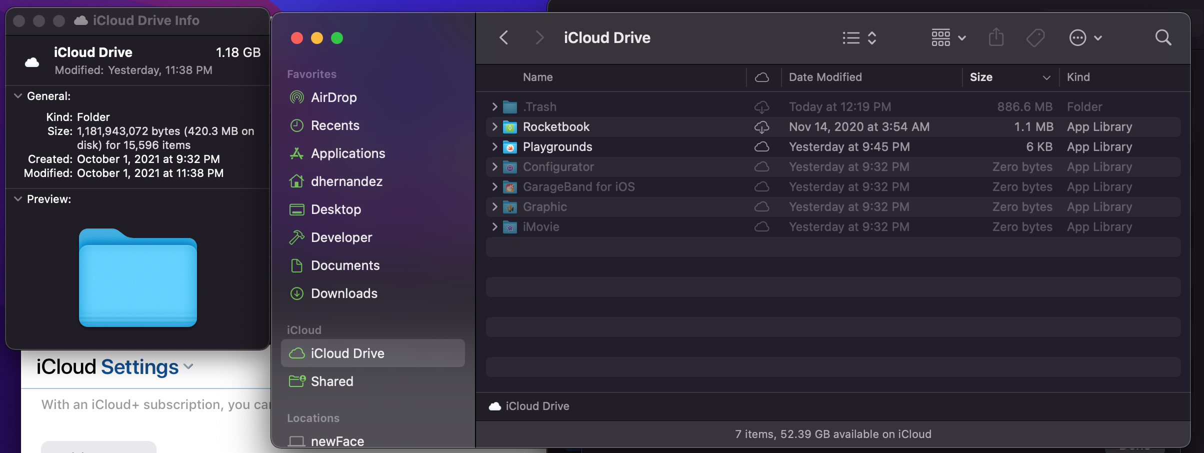Collapse the General section in Info
Image resolution: width=1204 pixels, height=453 pixels.
click(x=18, y=96)
